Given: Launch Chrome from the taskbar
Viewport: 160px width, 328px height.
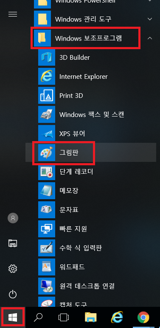Looking at the screenshot, I should pos(143,317).
